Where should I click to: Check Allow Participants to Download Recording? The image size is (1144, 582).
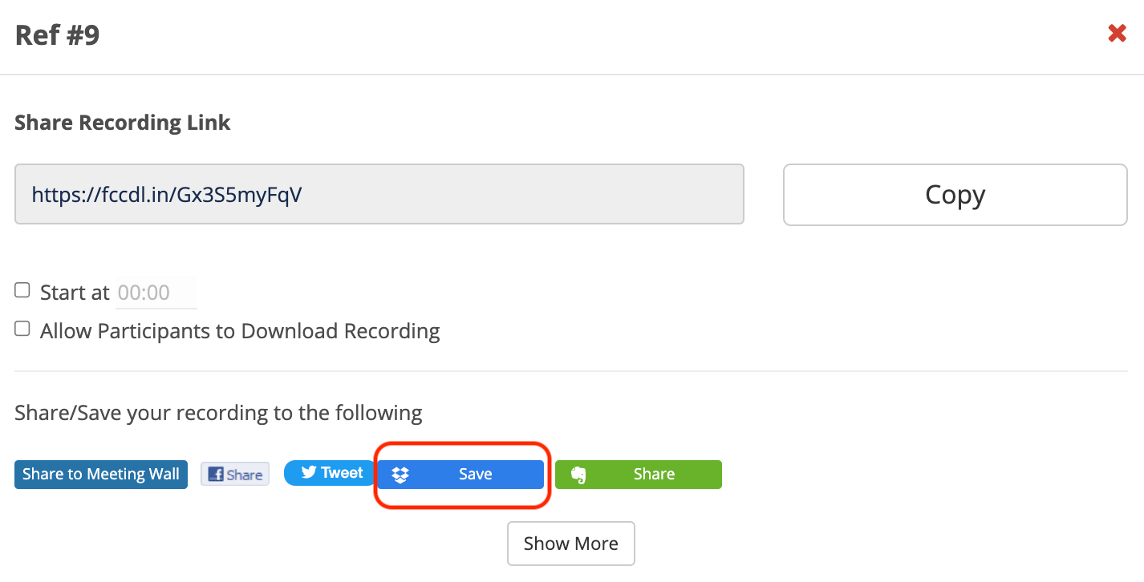click(22, 328)
